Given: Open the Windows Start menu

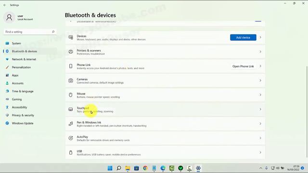Looking at the screenshot, I should (x=110, y=168).
